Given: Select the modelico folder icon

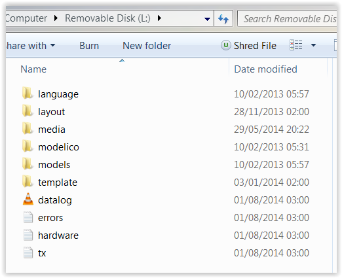Looking at the screenshot, I should [28, 146].
